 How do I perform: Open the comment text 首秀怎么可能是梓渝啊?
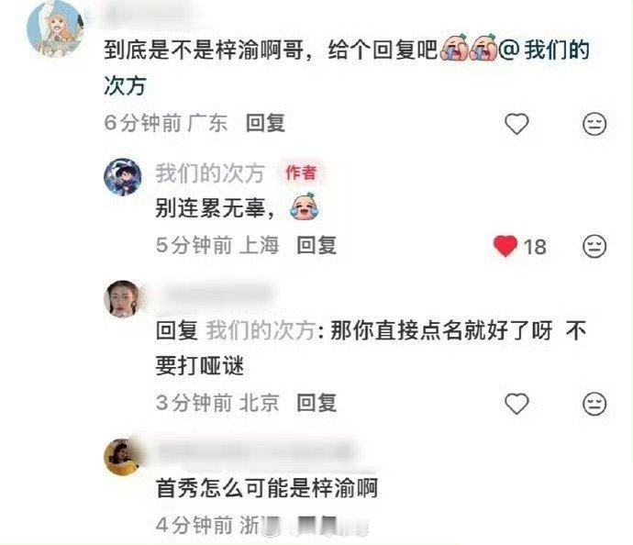click(x=267, y=488)
